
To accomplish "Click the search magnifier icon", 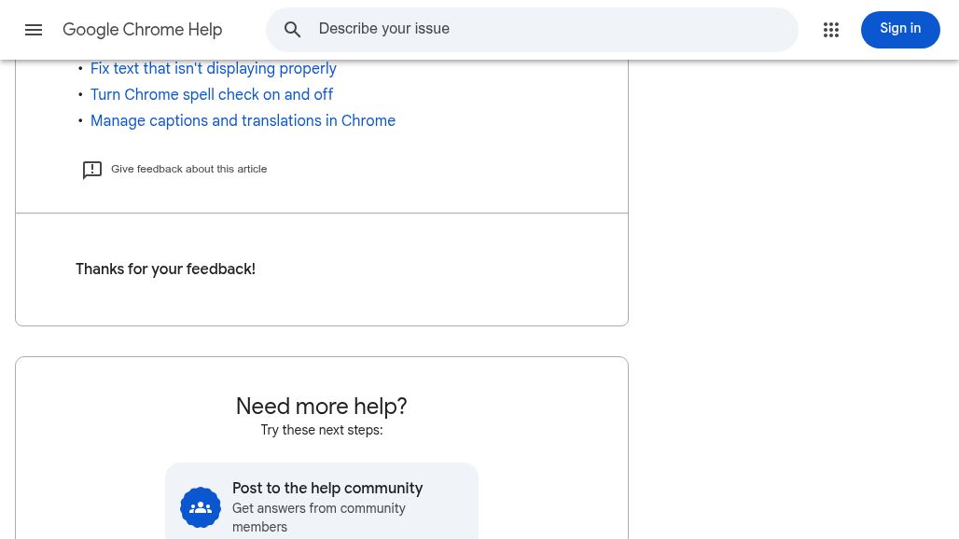I will 292,30.
